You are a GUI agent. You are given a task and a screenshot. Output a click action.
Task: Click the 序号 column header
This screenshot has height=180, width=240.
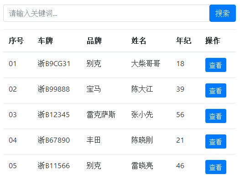click(16, 41)
